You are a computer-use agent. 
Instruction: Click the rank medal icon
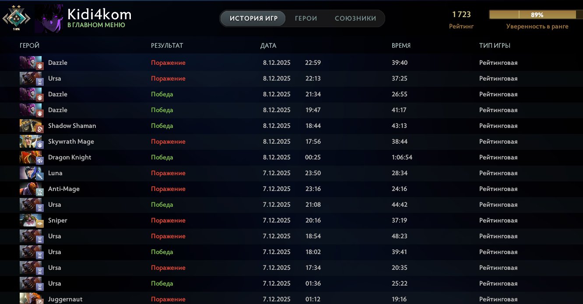pos(16,18)
